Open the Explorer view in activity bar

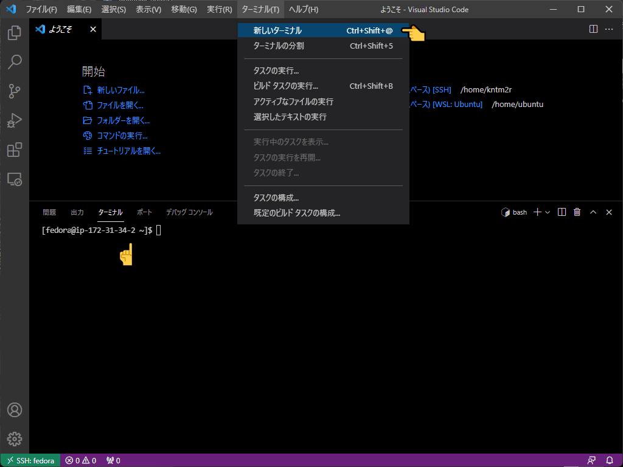(x=15, y=33)
